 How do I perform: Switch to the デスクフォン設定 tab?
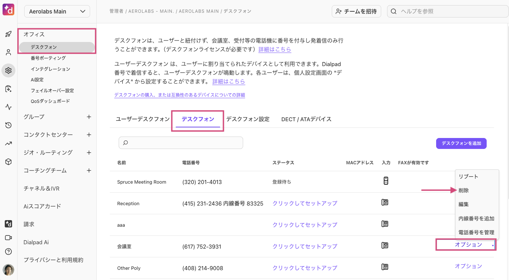(248, 119)
